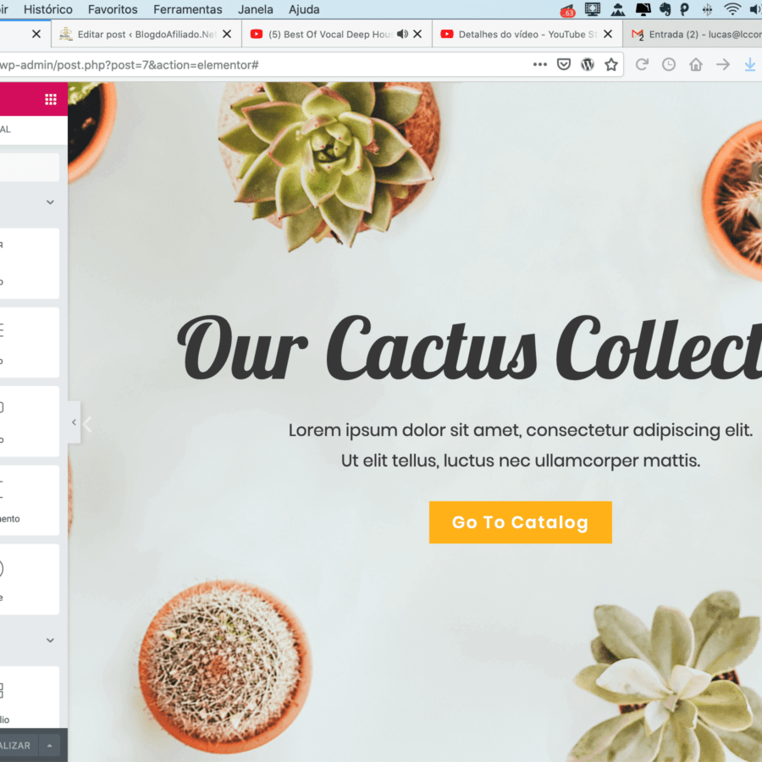This screenshot has width=762, height=762.
Task: Reload the page with the refresh icon
Action: point(642,64)
